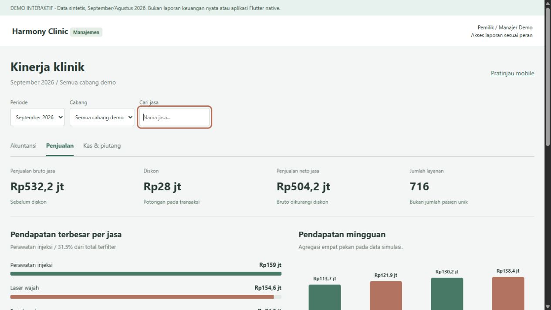Click the Potongan pada transaksi caption
551x310 pixels.
pos(172,202)
